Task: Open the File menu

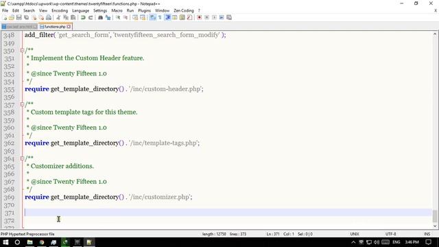Action: [5, 10]
